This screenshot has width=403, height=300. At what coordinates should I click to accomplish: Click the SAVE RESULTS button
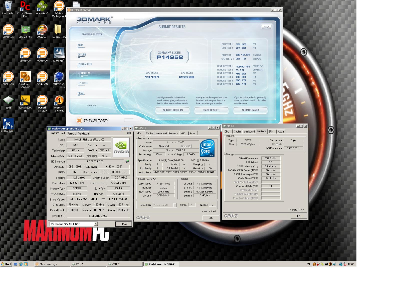point(212,110)
